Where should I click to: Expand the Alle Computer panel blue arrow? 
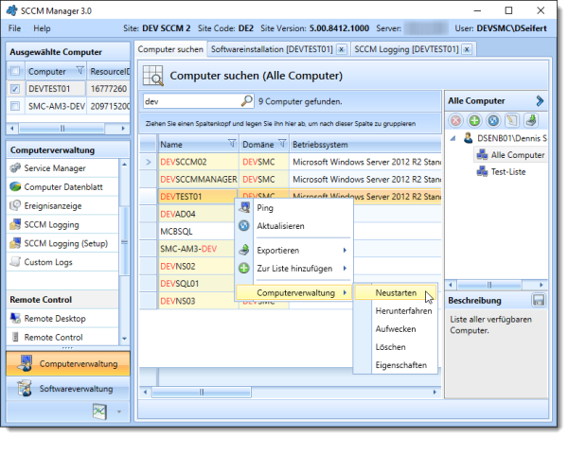tap(540, 100)
